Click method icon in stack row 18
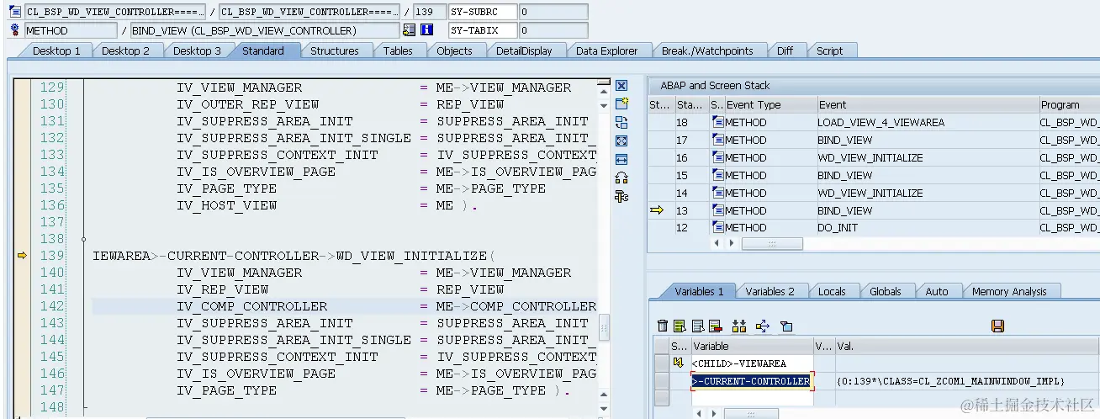The height and width of the screenshot is (419, 1100). coord(717,122)
